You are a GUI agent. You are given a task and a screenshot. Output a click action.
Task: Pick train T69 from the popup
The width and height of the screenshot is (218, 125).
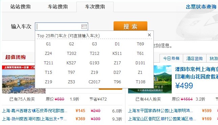(x=140, y=44)
